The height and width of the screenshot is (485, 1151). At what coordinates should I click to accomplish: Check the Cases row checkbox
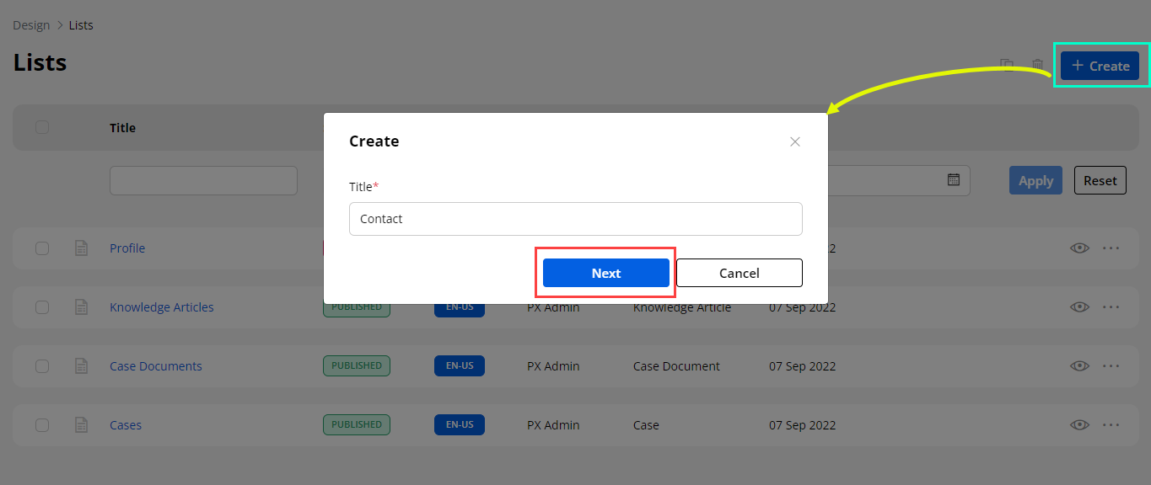pos(42,425)
